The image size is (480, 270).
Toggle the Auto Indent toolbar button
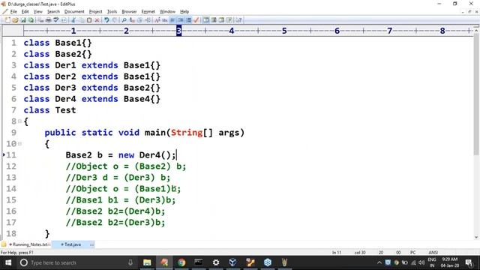(181, 20)
